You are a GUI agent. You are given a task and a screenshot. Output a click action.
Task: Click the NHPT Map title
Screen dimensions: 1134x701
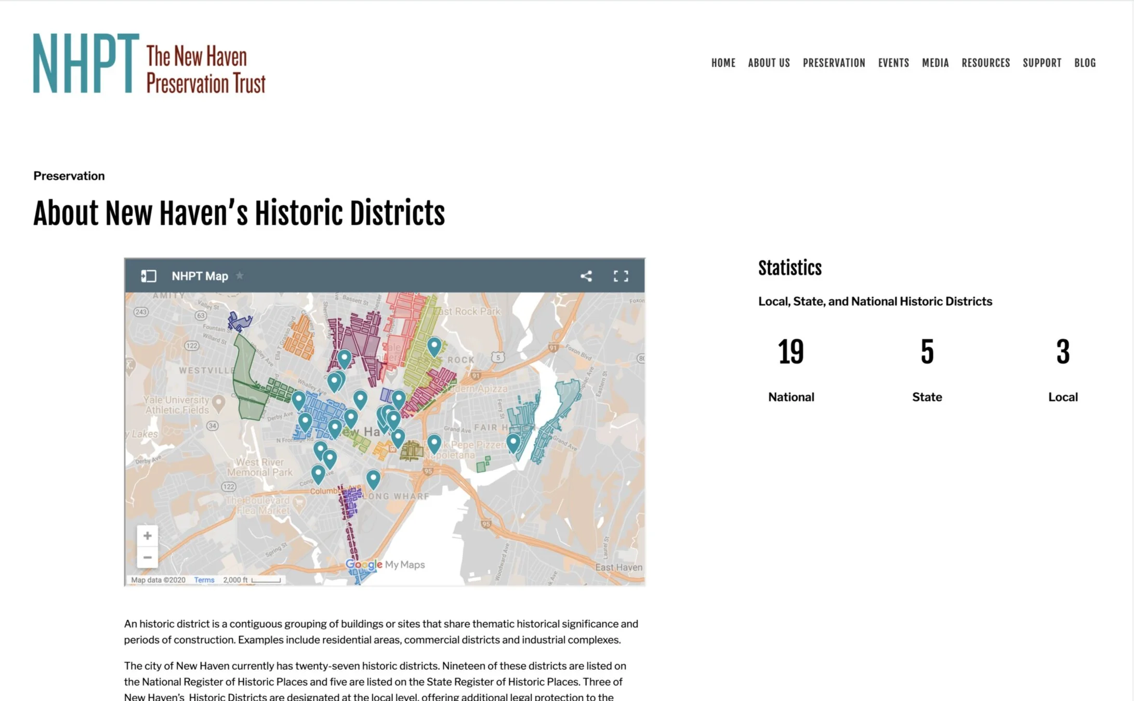pos(200,276)
